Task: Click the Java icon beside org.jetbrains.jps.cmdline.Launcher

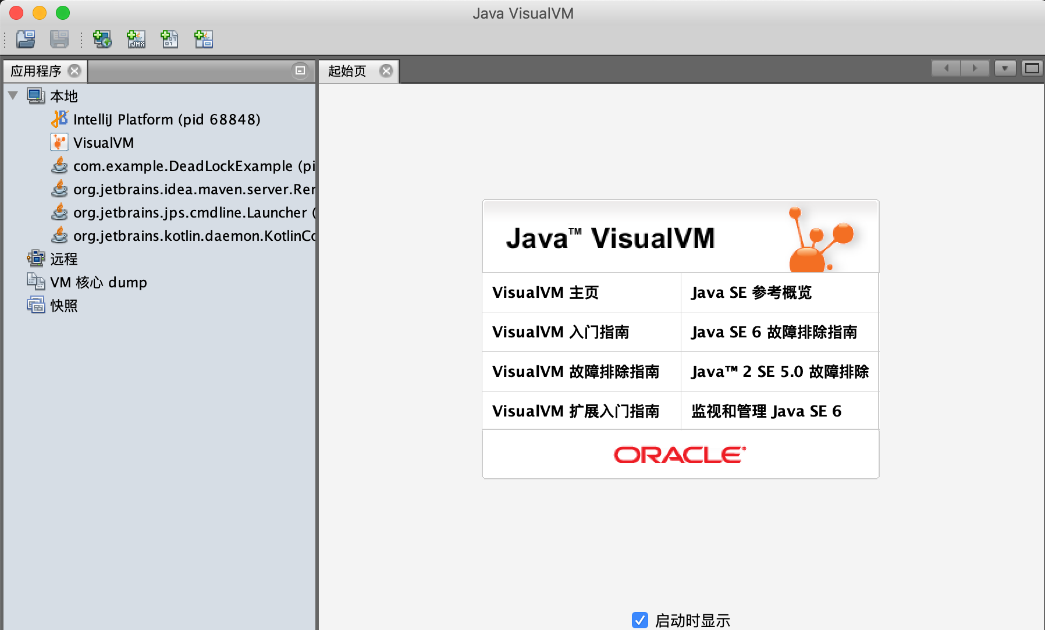Action: tap(59, 212)
